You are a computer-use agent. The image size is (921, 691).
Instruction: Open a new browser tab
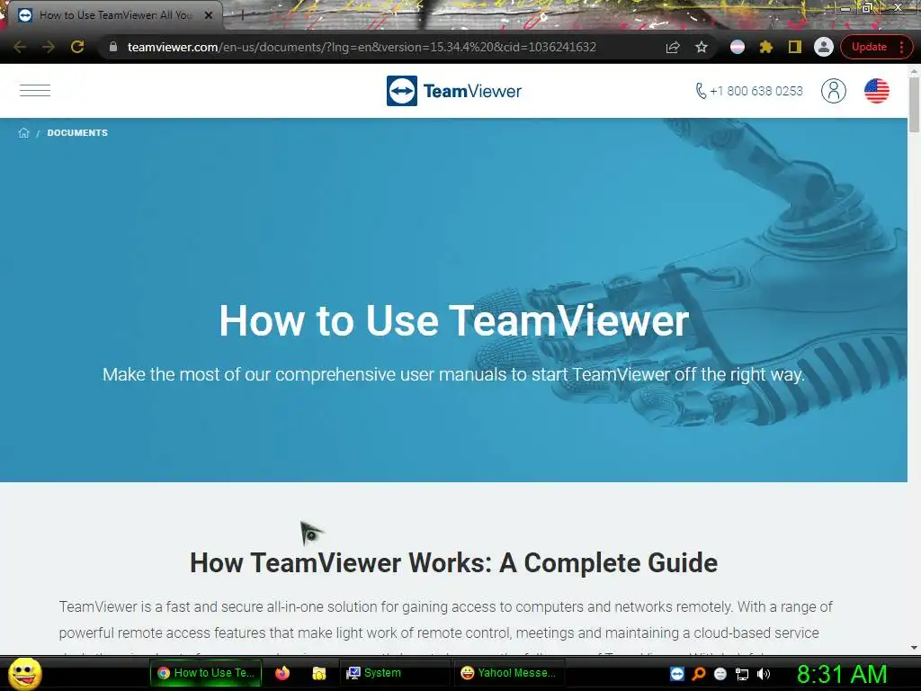[242, 15]
